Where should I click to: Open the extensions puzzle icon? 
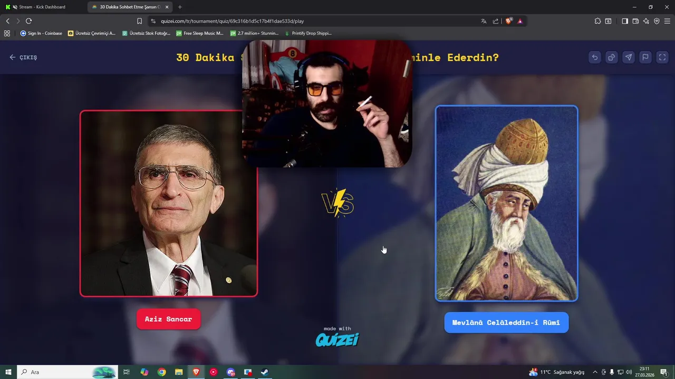click(x=597, y=21)
